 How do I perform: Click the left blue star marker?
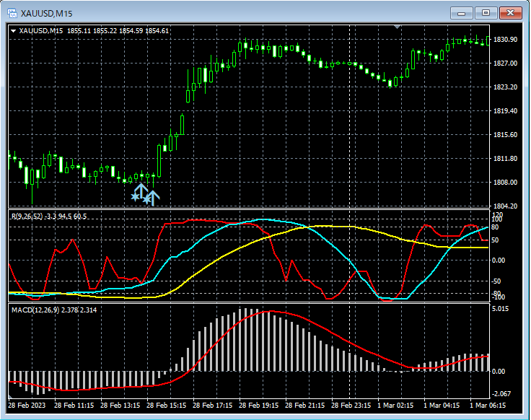(135, 196)
